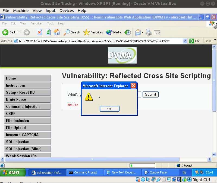The width and height of the screenshot is (217, 183).
Task: Switch to New Text Document taskbar window
Action: (123, 172)
